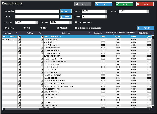
Task: Open the Rayon dropdown
Action: tap(106, 11)
